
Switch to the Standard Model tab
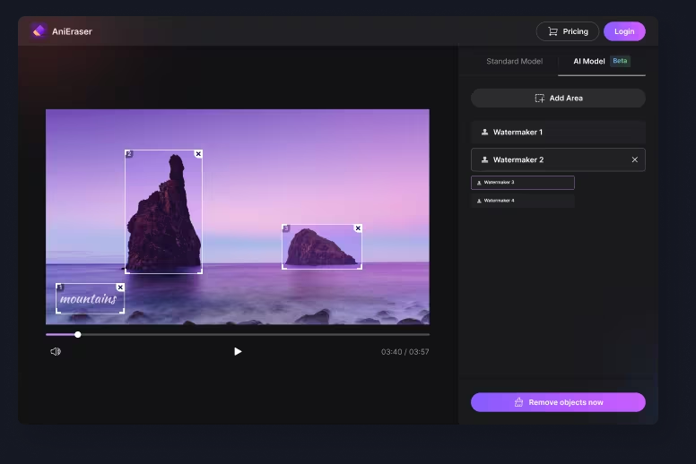click(514, 62)
